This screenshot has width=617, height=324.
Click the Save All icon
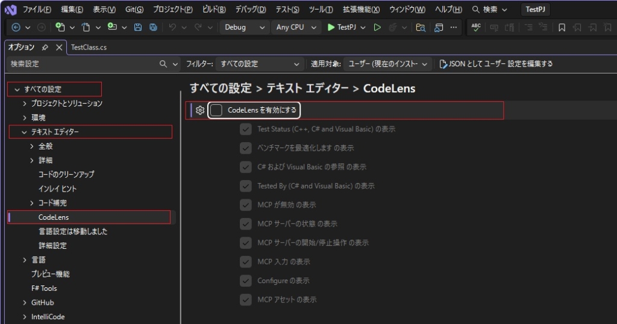tap(153, 27)
